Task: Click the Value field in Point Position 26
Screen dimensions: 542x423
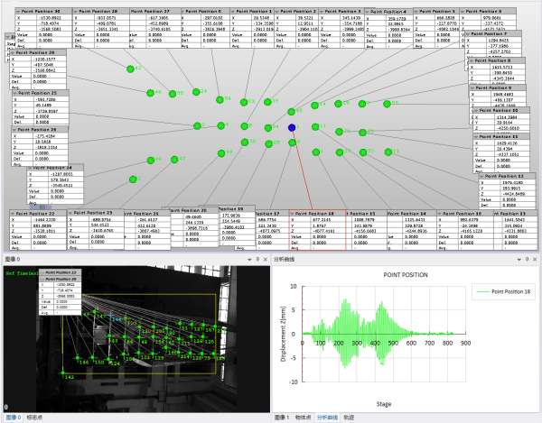Action: pos(51,152)
